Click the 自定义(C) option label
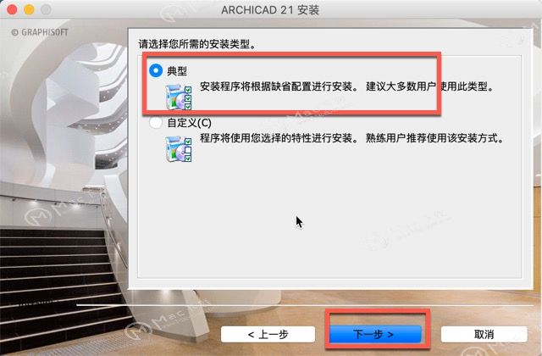Image resolution: width=542 pixels, height=356 pixels. pyautogui.click(x=190, y=123)
